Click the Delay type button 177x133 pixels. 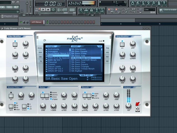tap(47, 96)
